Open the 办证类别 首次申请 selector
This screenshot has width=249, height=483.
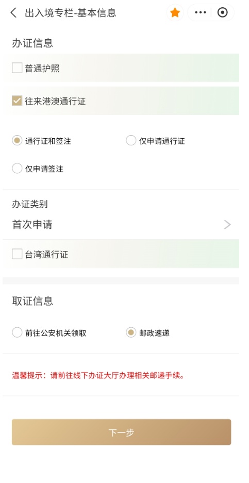click(x=121, y=225)
